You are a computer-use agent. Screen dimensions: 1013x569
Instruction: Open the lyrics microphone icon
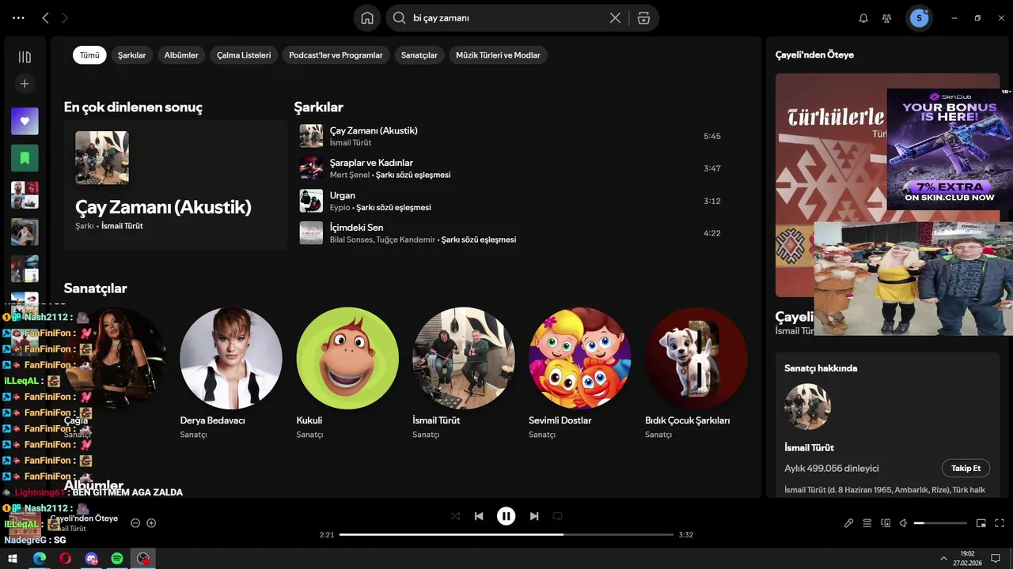[848, 523]
